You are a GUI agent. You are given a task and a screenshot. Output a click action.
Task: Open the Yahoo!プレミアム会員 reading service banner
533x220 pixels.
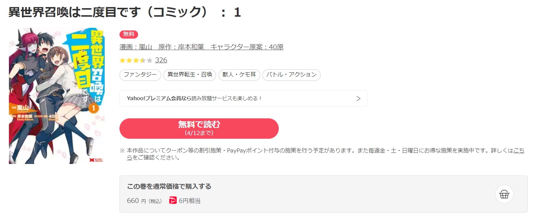[243, 99]
